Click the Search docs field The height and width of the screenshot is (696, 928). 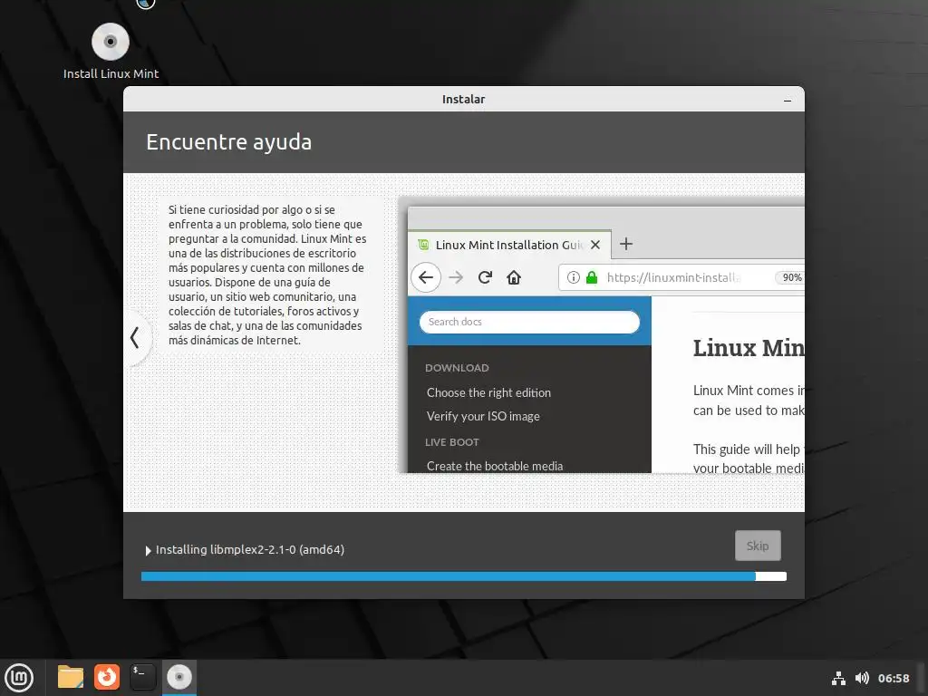pyautogui.click(x=529, y=322)
